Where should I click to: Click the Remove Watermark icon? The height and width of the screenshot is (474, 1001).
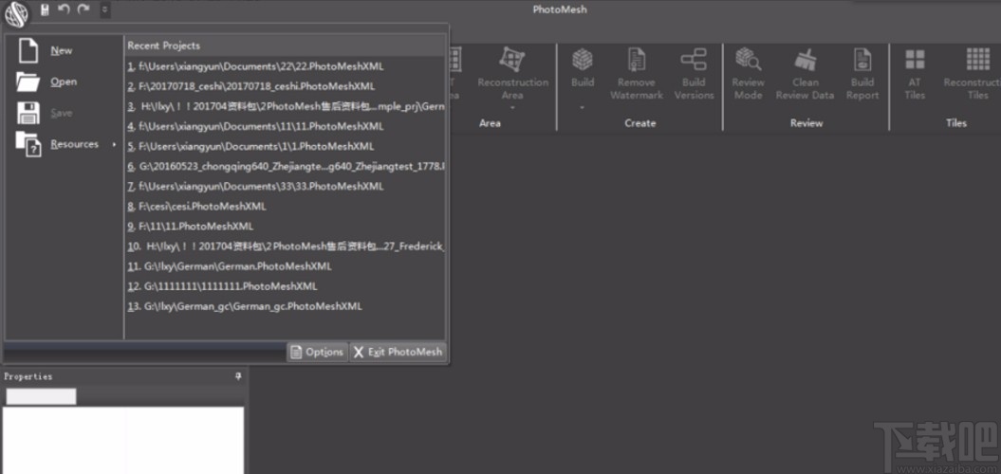(x=637, y=60)
